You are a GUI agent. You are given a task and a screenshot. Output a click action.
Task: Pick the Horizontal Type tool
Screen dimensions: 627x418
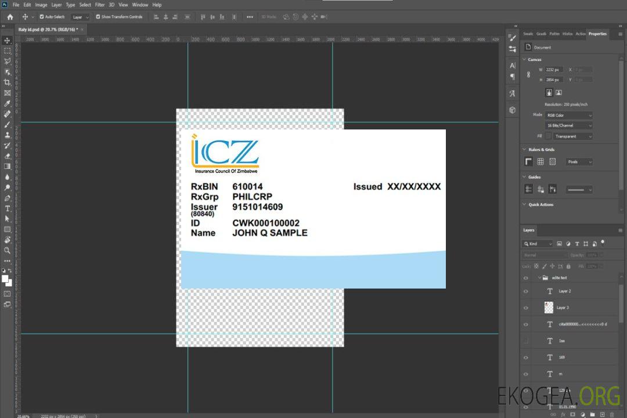click(8, 208)
